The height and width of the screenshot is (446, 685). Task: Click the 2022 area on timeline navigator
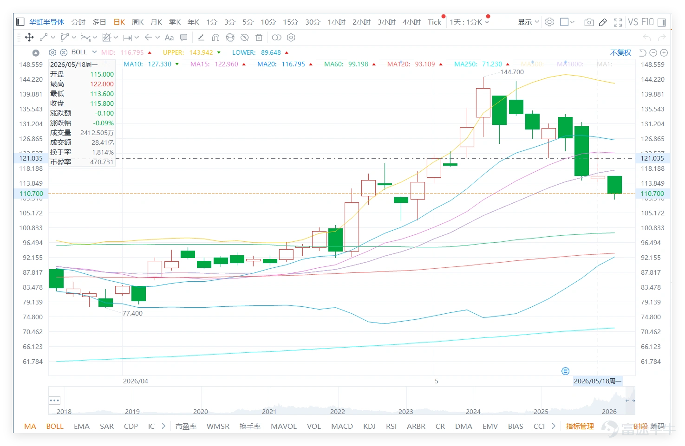[x=337, y=411]
